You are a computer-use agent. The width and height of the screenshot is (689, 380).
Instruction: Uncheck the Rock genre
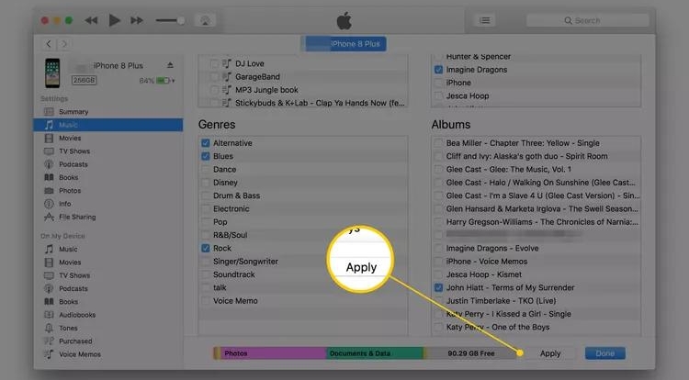point(205,249)
